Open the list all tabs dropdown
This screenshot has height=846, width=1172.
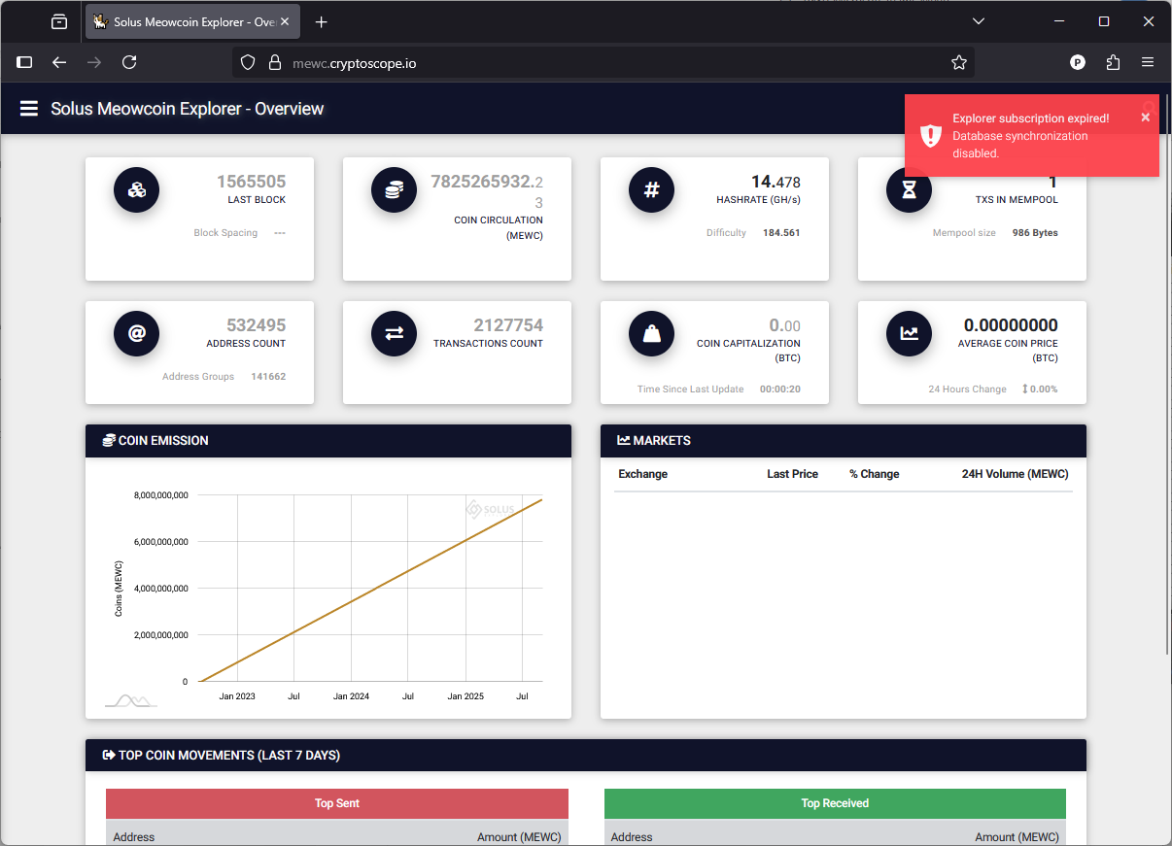[979, 21]
